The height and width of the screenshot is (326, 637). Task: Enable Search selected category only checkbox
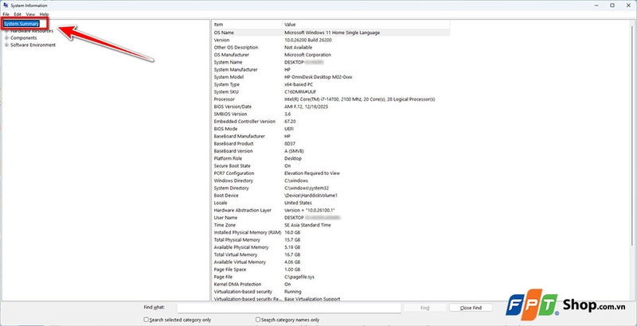coord(147,320)
